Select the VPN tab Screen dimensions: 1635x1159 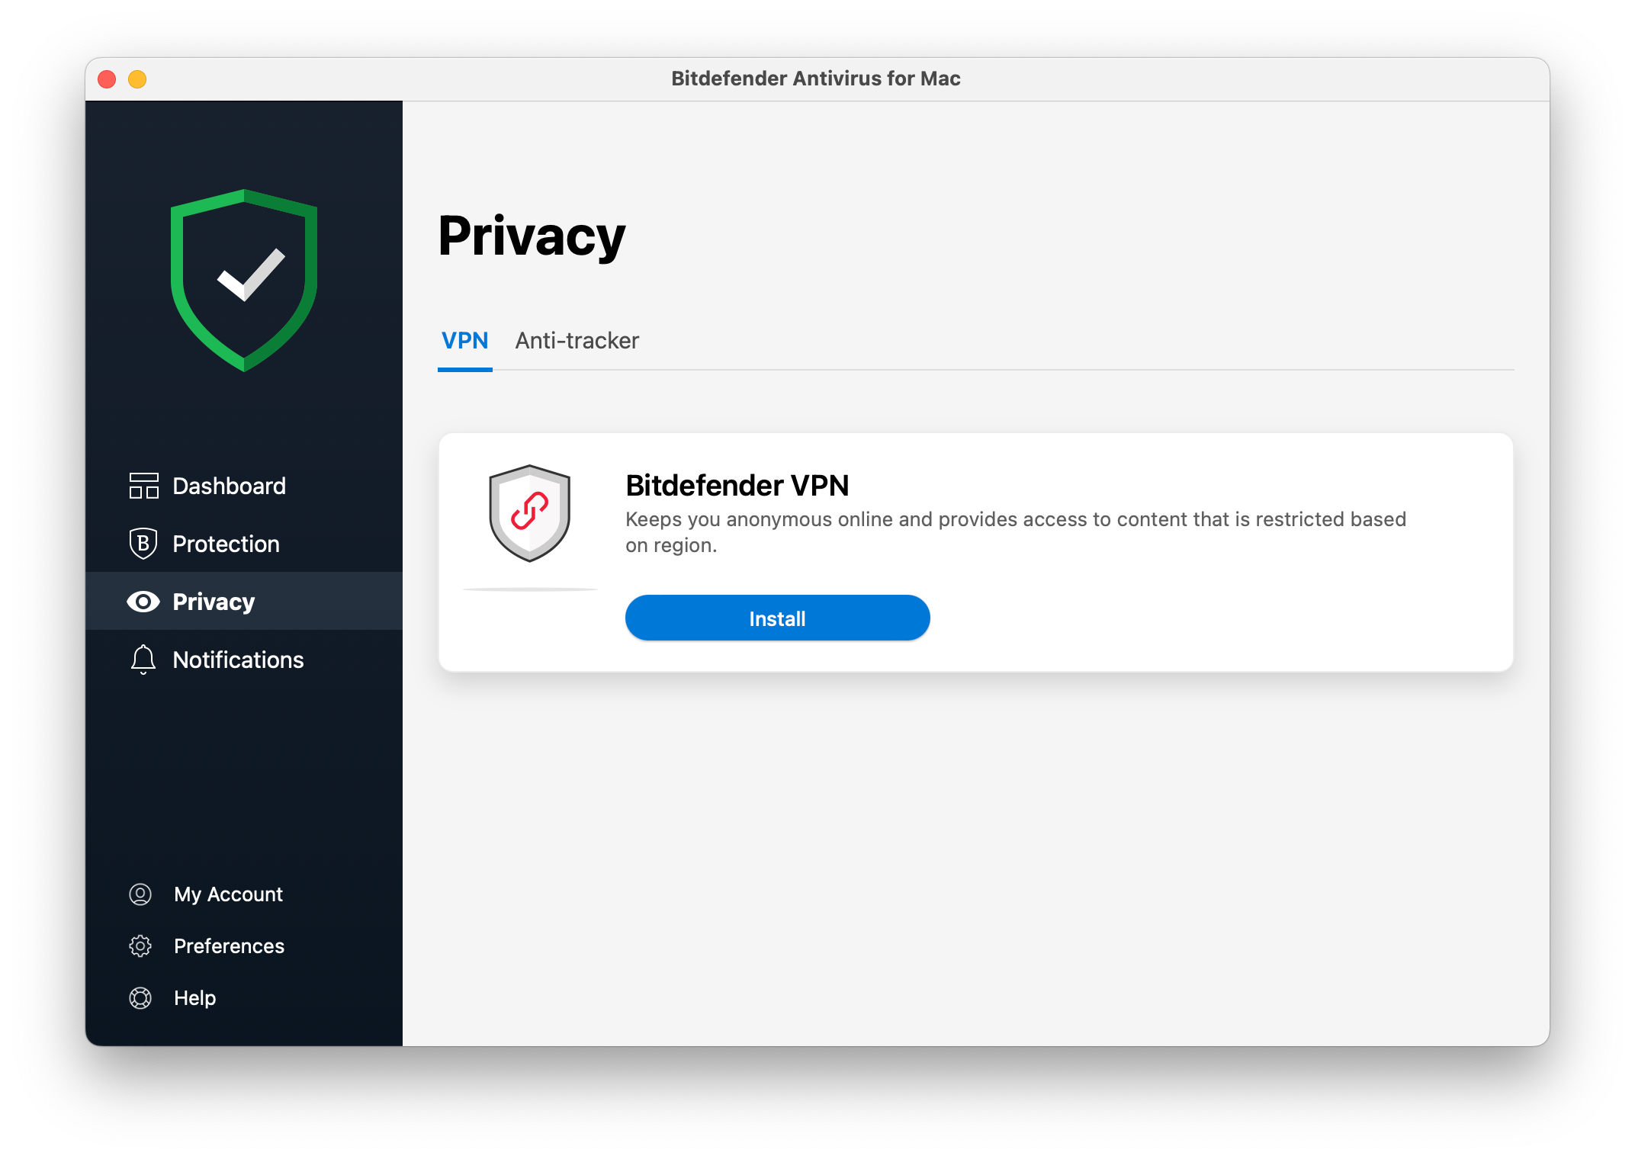[x=464, y=341]
